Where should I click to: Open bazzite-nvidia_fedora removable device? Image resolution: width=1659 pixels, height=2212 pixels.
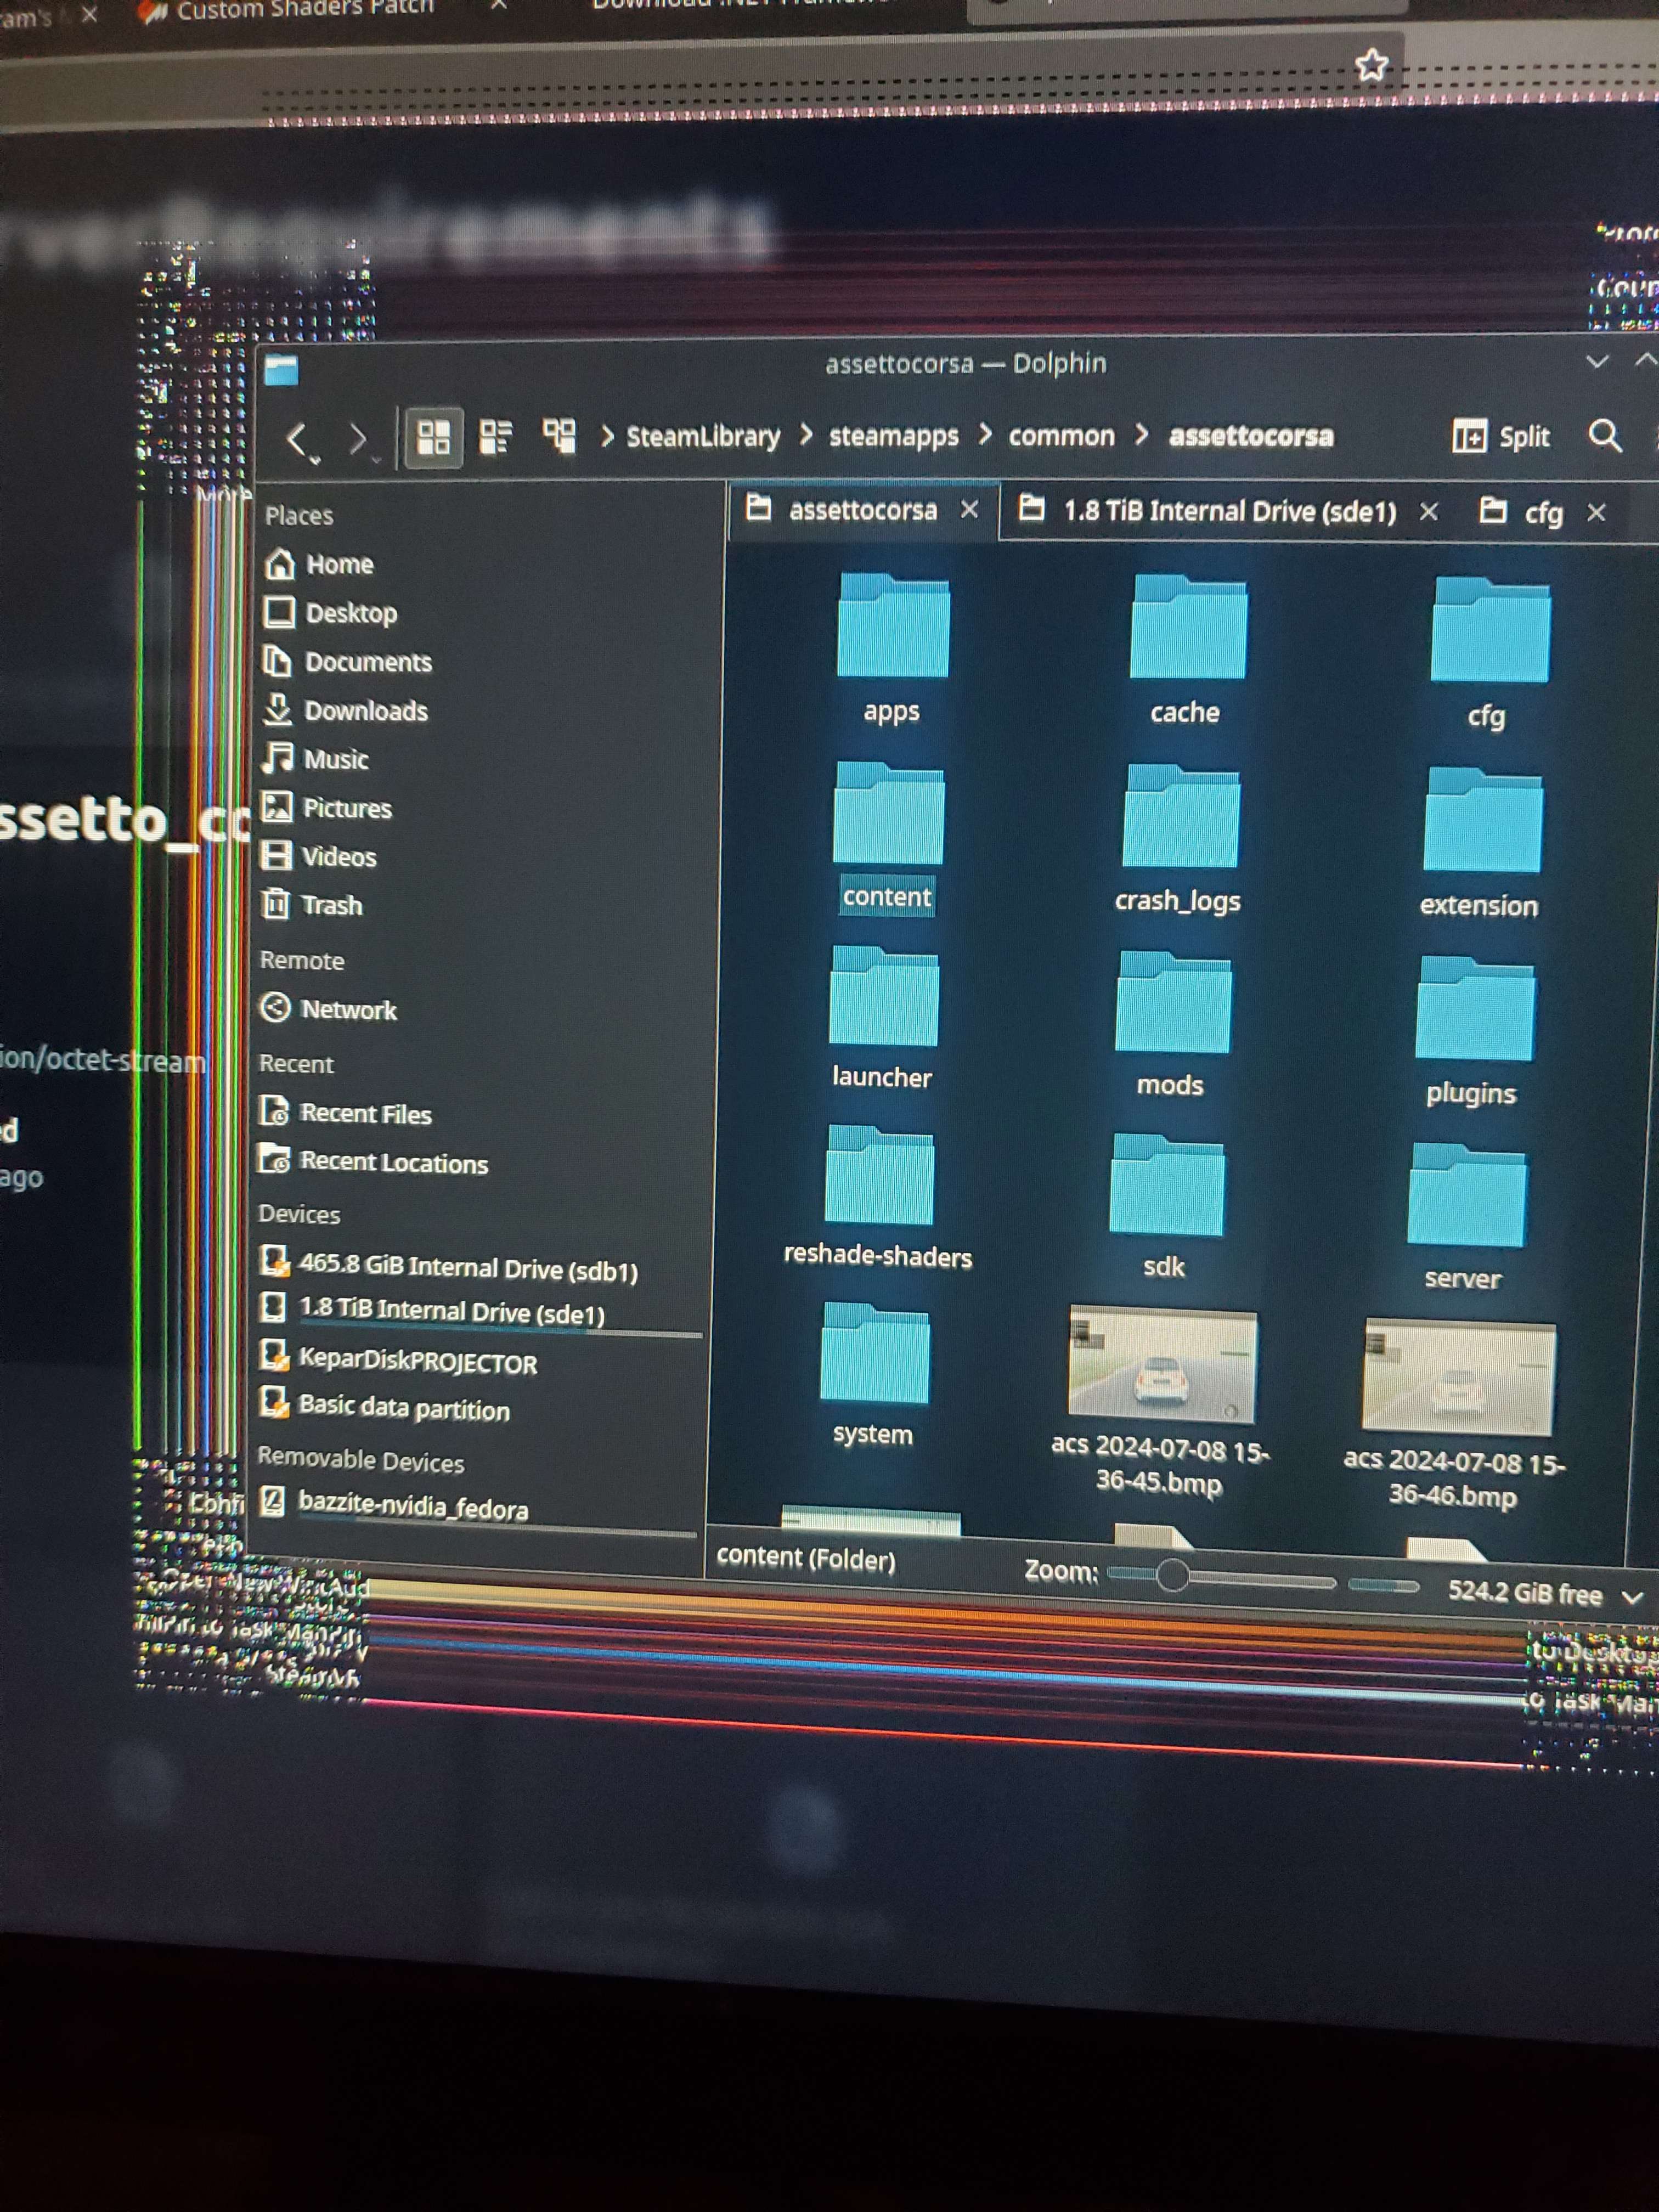pos(412,1506)
